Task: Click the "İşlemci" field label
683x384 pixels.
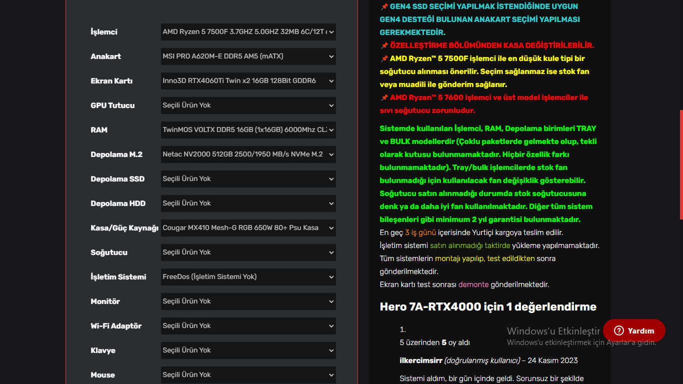Action: [104, 32]
